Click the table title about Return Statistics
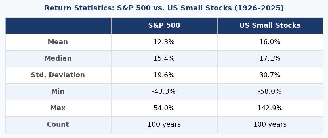This screenshot has height=138, width=328. pyautogui.click(x=164, y=8)
